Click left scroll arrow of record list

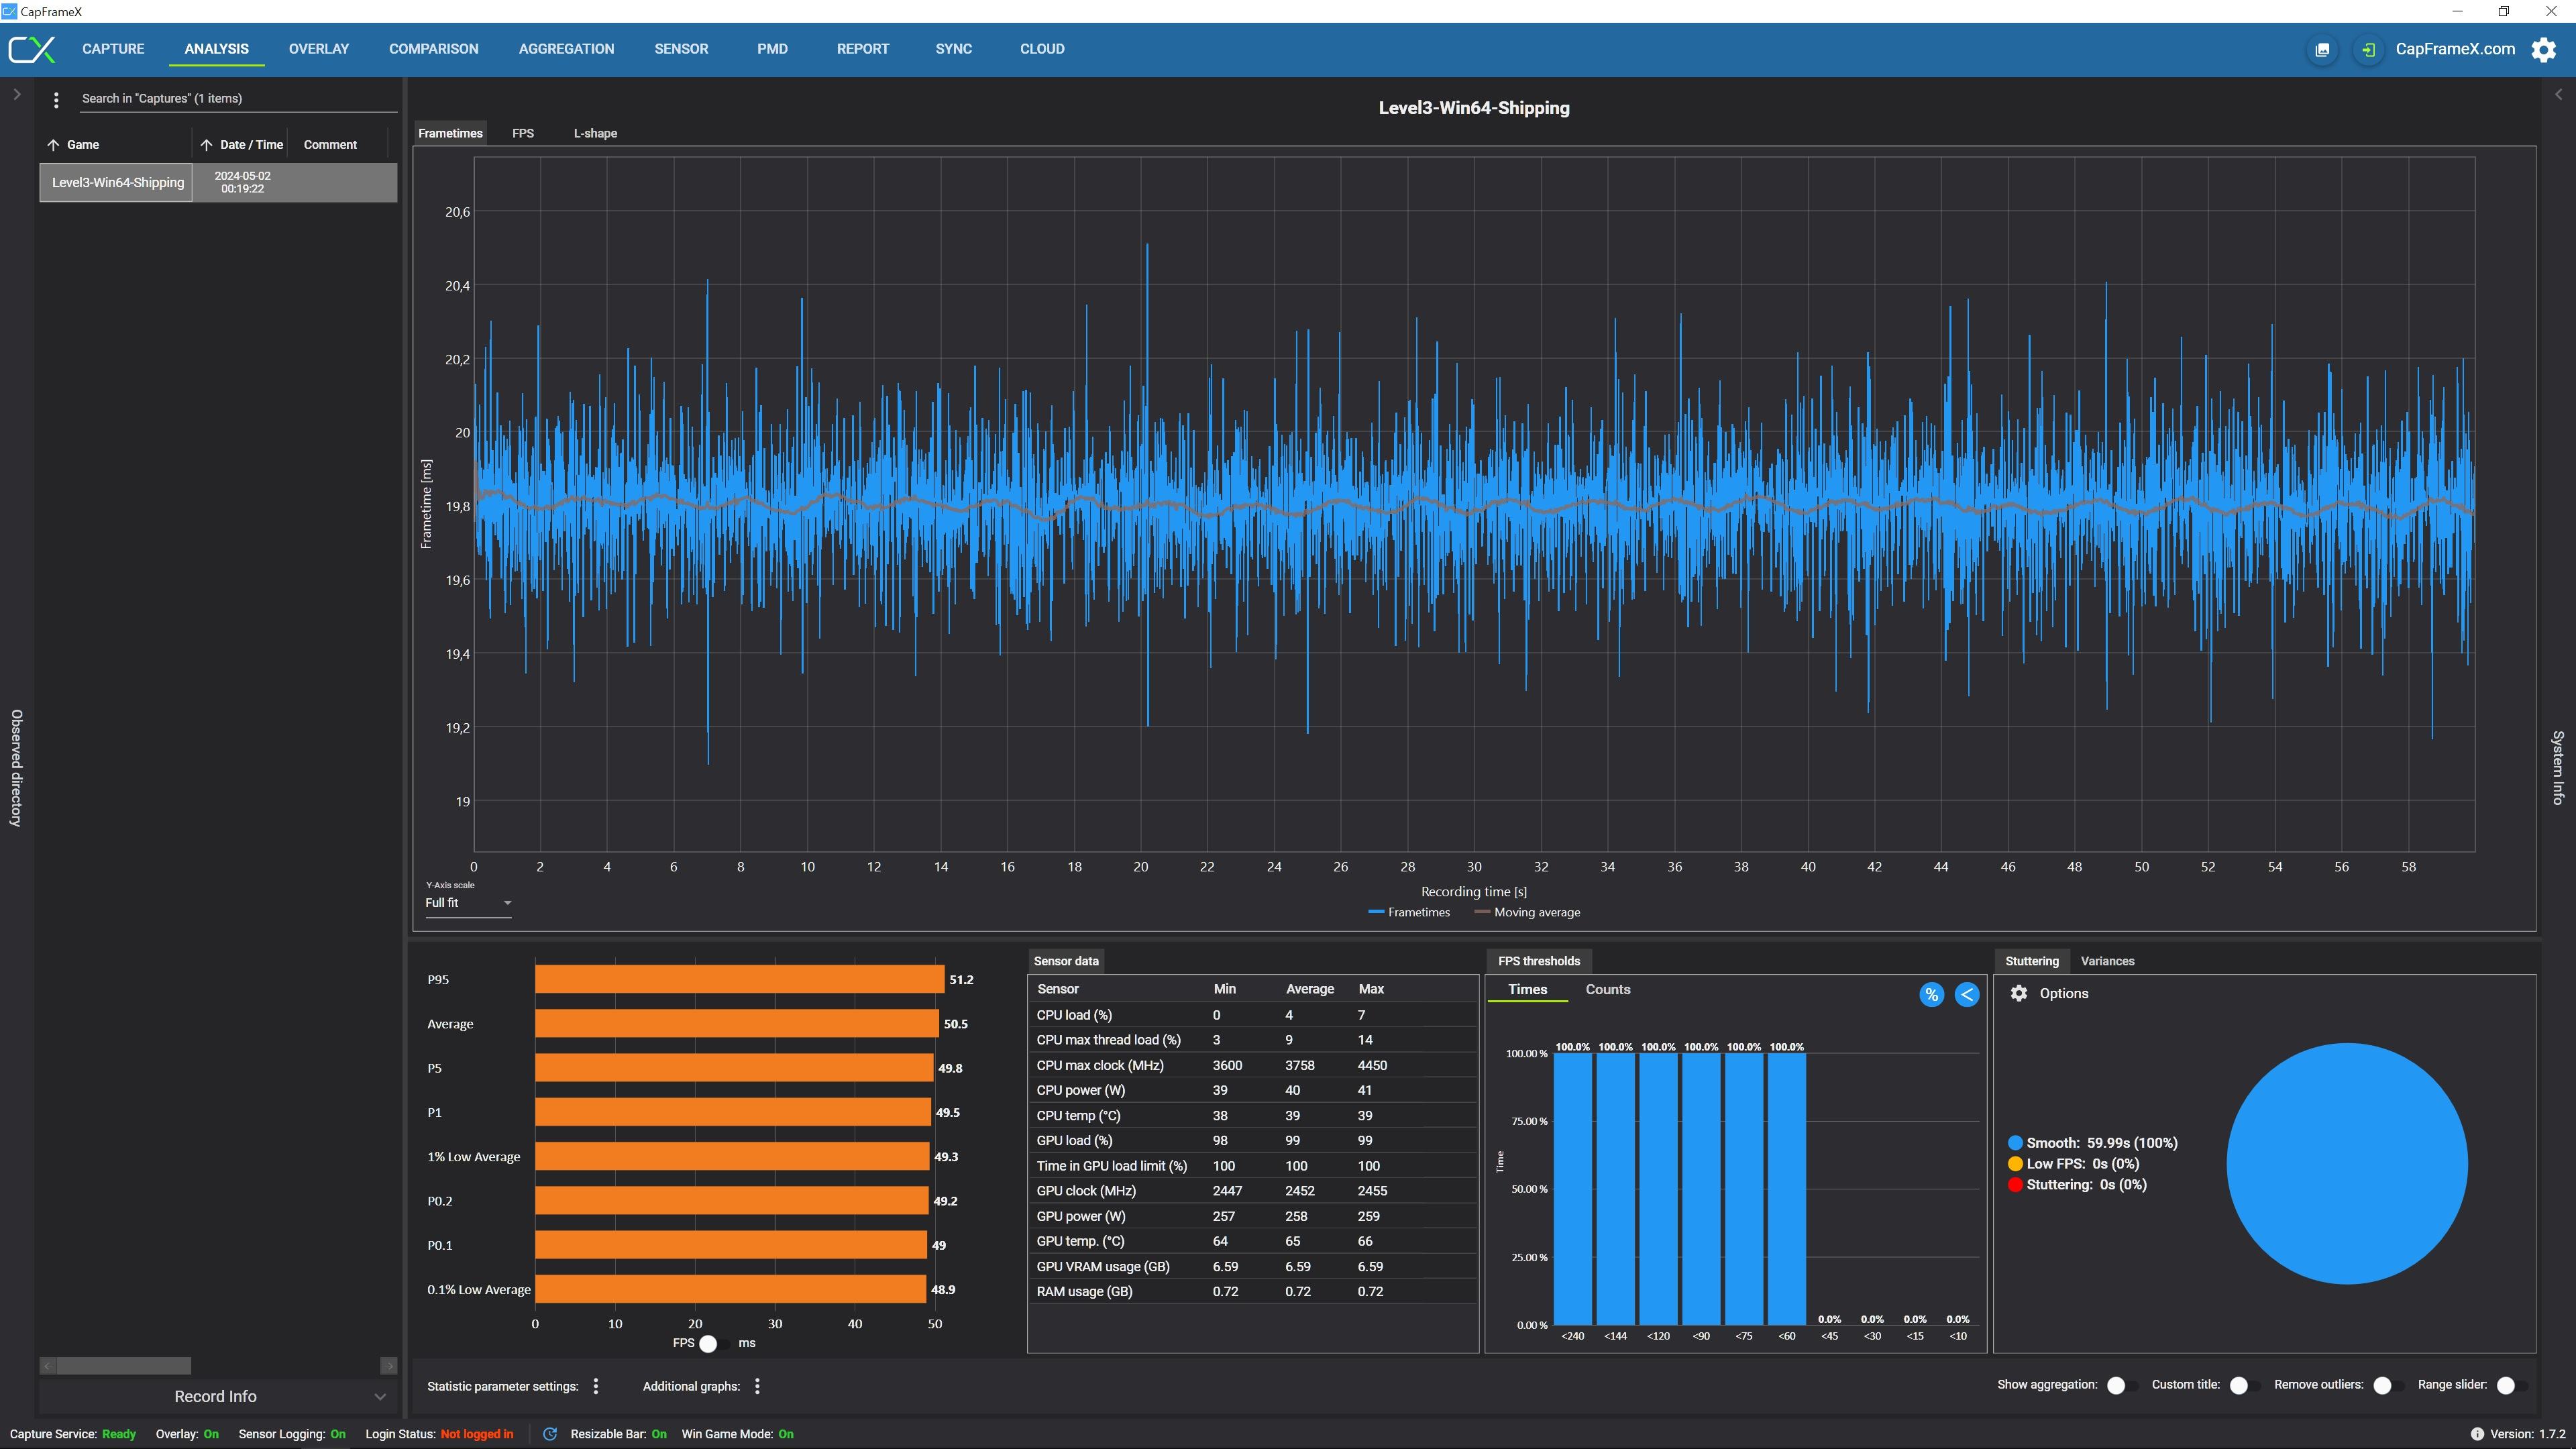point(48,1366)
